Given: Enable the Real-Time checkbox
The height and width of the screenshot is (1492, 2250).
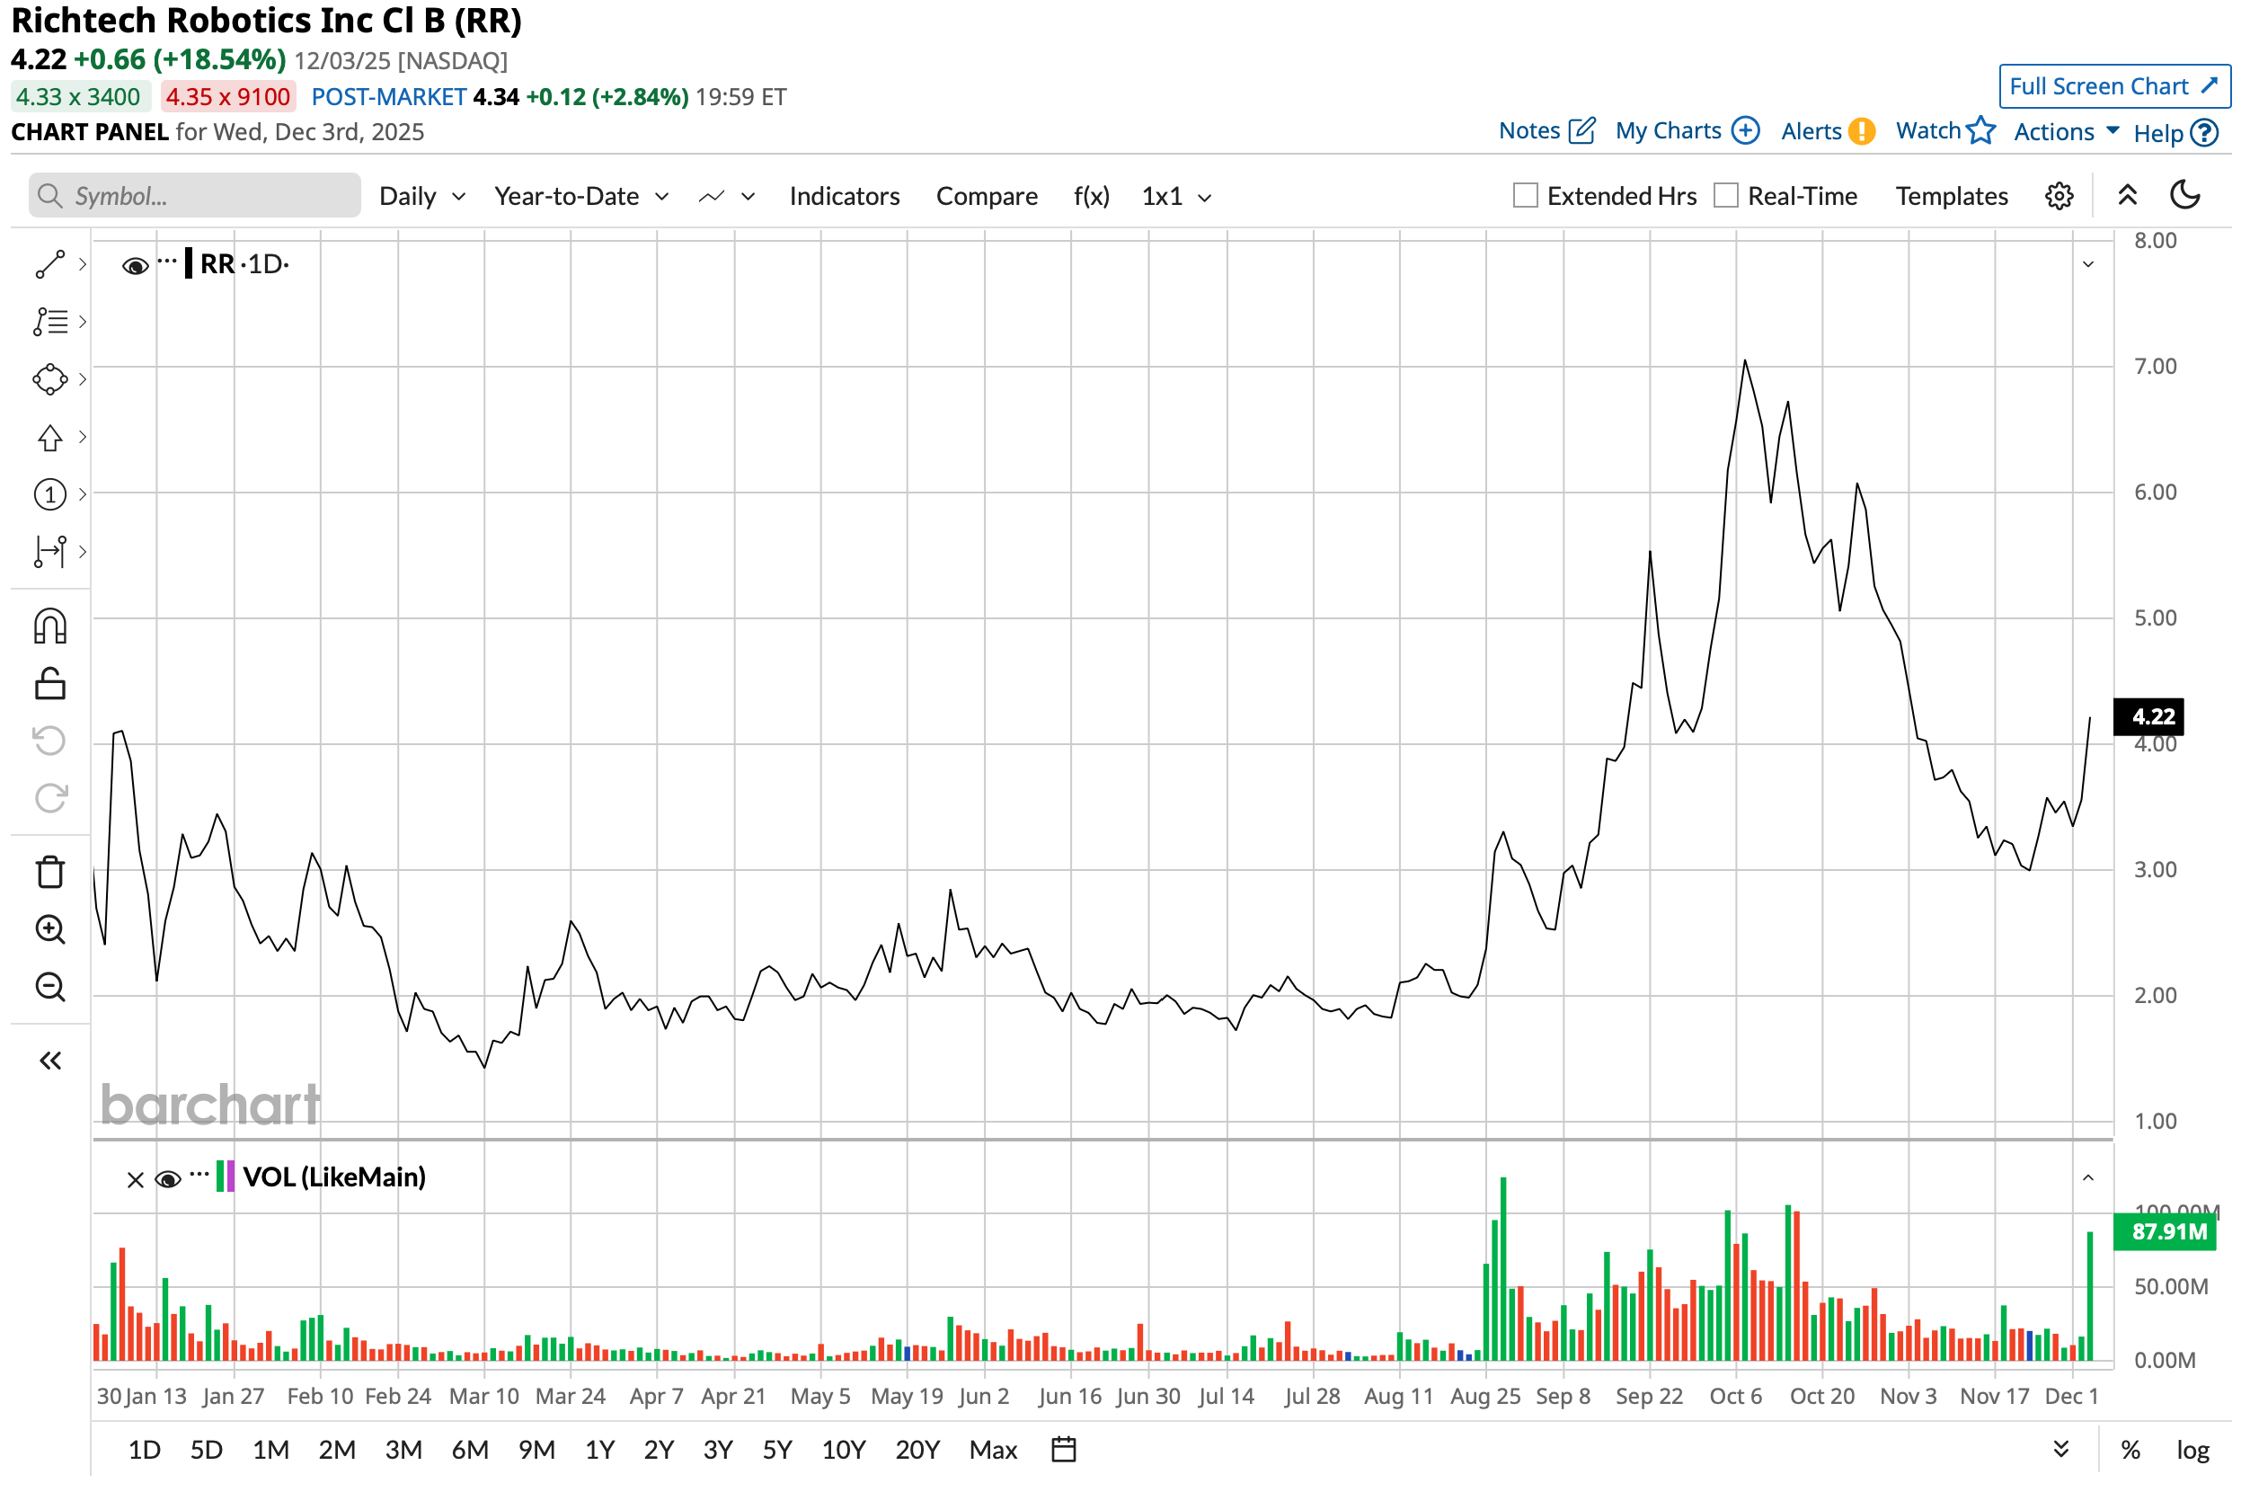Looking at the screenshot, I should (x=1729, y=196).
